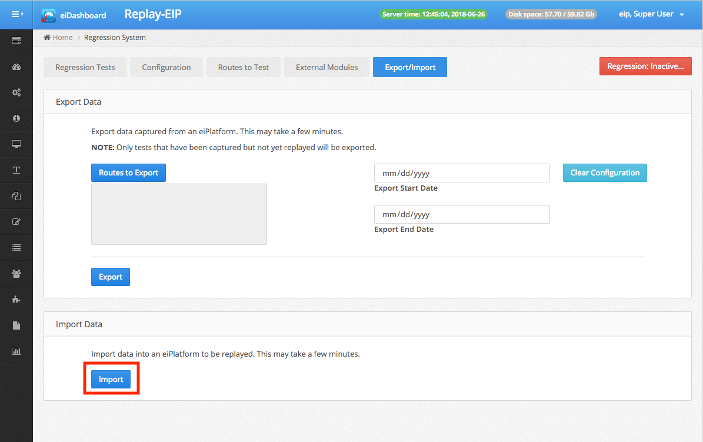Open the edit pencil sidebar icon
The image size is (703, 442).
pos(16,222)
